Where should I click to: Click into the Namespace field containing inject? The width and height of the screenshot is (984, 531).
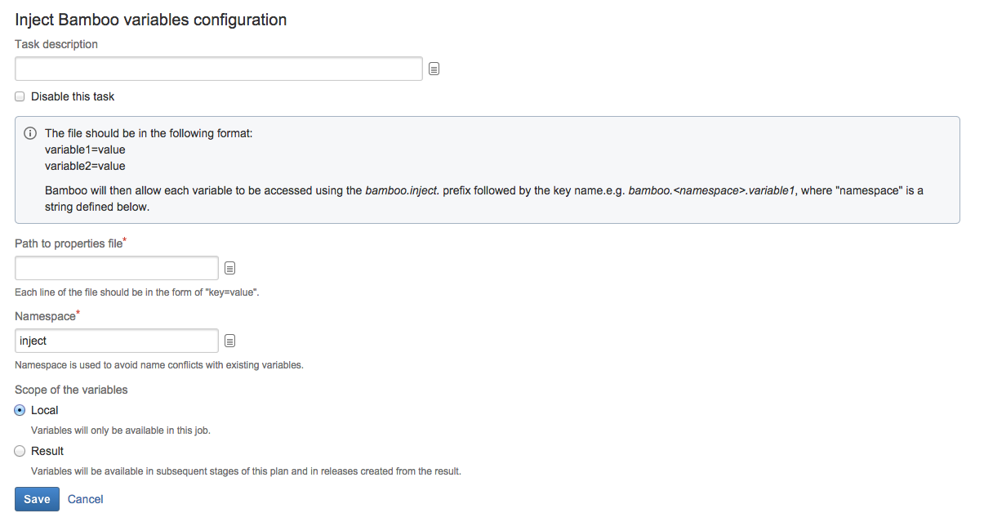coord(117,341)
